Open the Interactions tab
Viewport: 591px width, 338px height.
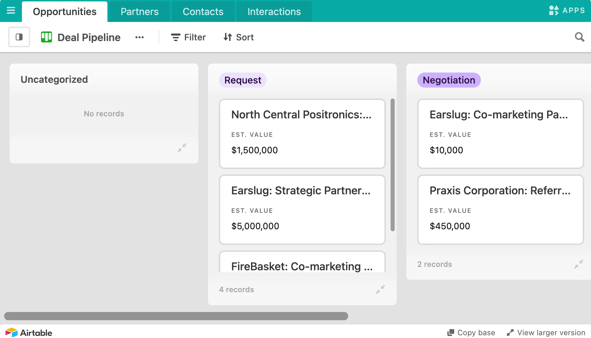(274, 12)
